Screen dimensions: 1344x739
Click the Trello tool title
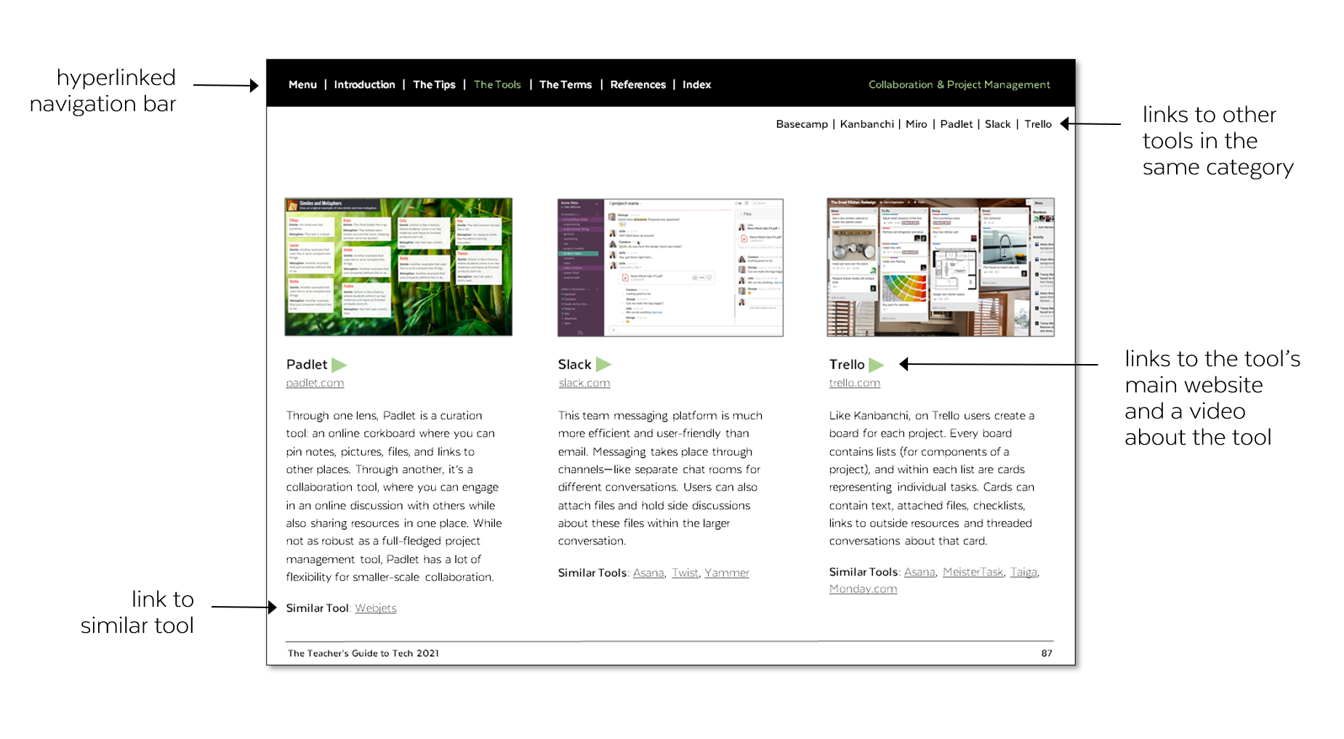[x=847, y=365]
